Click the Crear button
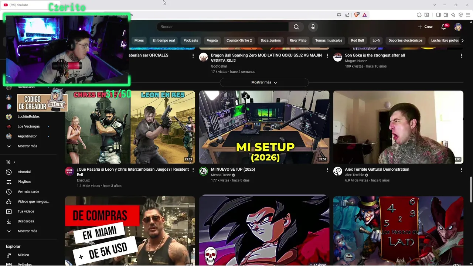 point(425,27)
